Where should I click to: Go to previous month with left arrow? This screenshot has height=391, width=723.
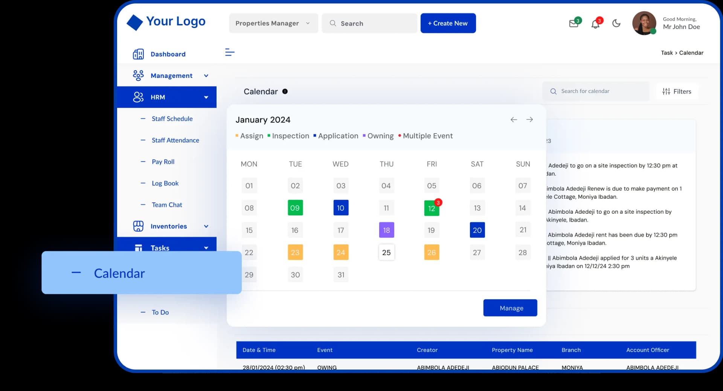[514, 120]
